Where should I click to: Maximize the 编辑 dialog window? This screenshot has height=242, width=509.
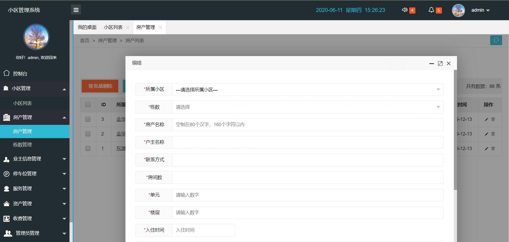(440, 63)
